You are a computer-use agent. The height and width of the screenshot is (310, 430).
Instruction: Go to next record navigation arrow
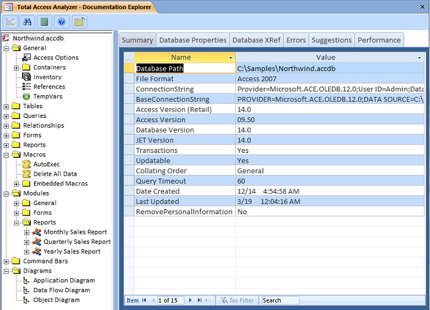tap(190, 300)
